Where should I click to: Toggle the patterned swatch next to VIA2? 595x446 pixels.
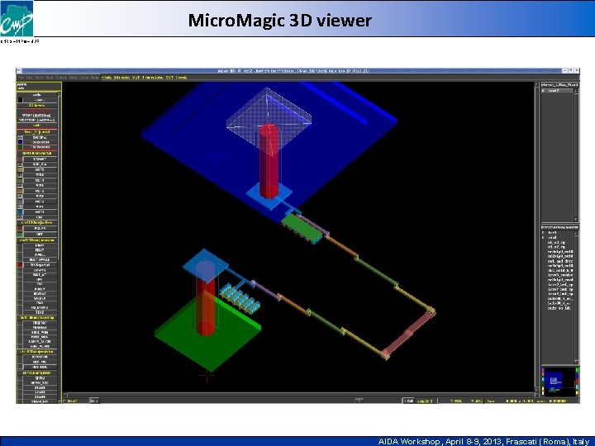click(20, 196)
